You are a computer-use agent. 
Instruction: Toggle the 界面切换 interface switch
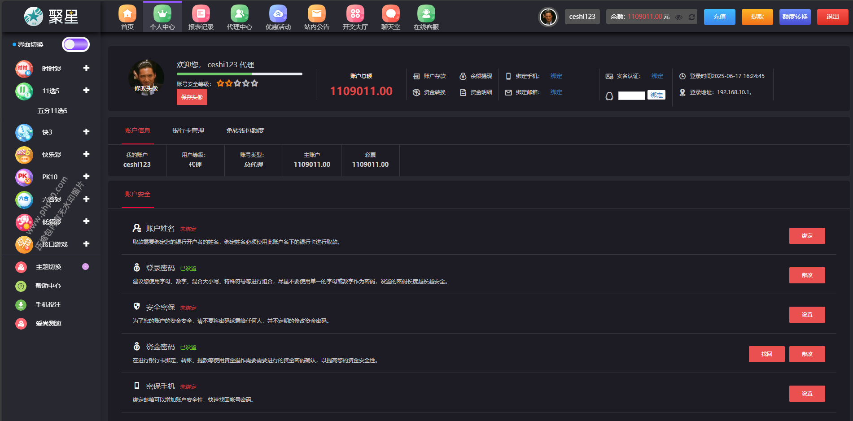(76, 44)
